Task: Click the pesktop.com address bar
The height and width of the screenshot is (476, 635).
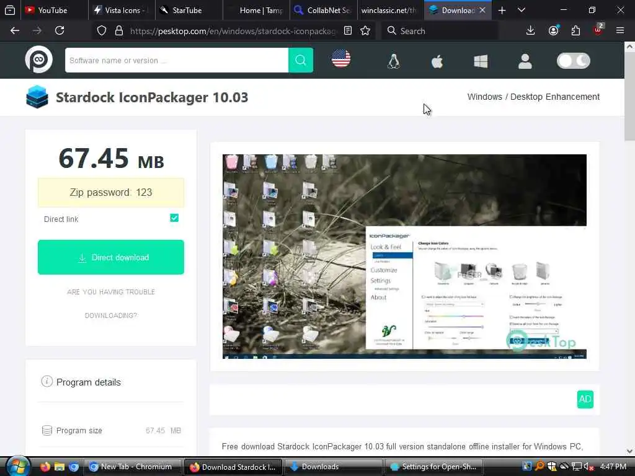Action: pyautogui.click(x=233, y=31)
